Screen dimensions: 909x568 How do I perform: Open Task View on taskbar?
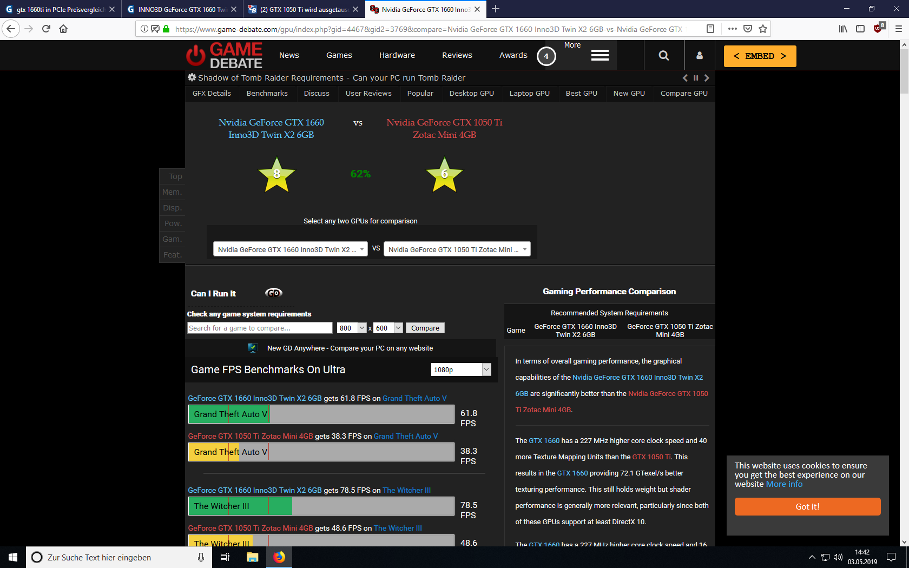click(x=225, y=557)
